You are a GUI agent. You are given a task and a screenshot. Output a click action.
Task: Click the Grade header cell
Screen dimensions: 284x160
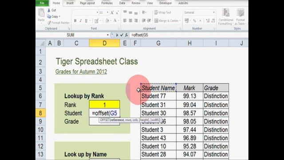(x=216, y=88)
